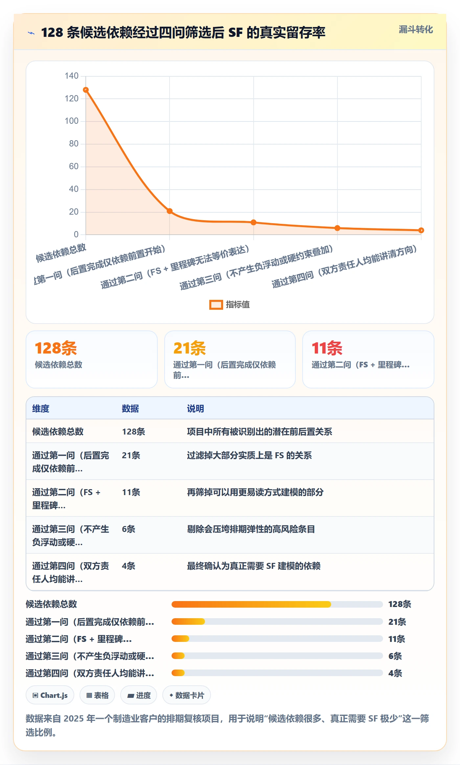Click the lightning icon beside the title

pyautogui.click(x=31, y=33)
